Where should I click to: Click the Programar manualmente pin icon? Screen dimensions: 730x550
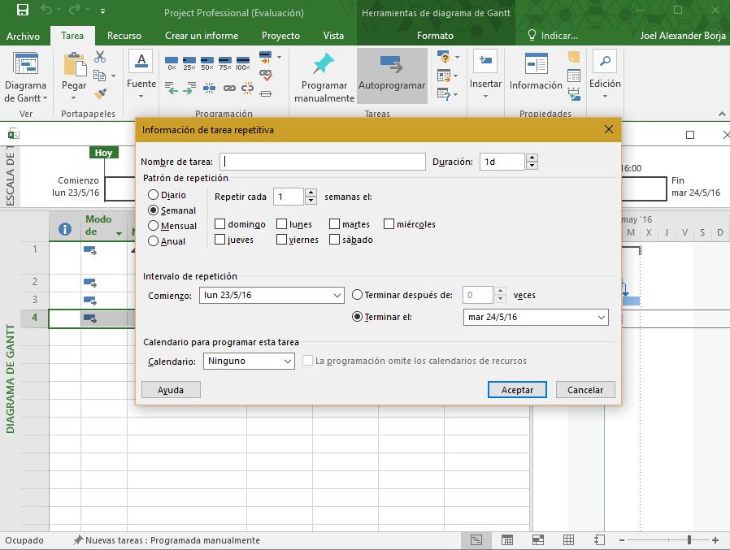click(x=324, y=65)
